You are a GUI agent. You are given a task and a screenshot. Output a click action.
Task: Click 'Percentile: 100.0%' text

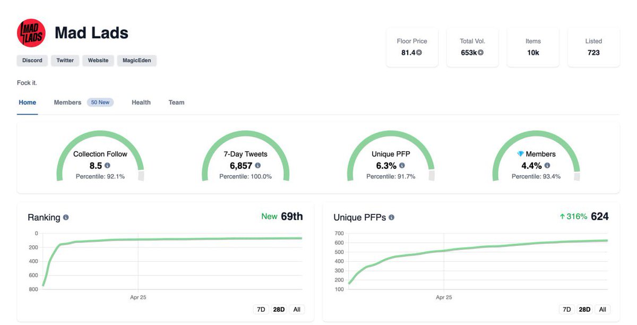245,176
